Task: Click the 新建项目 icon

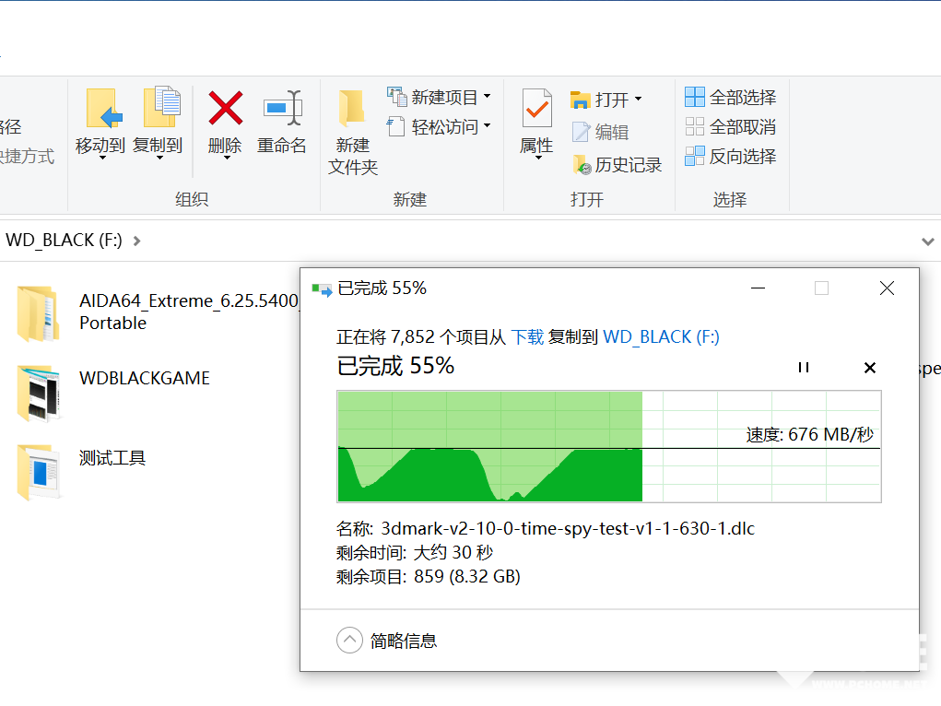Action: pyautogui.click(x=396, y=96)
